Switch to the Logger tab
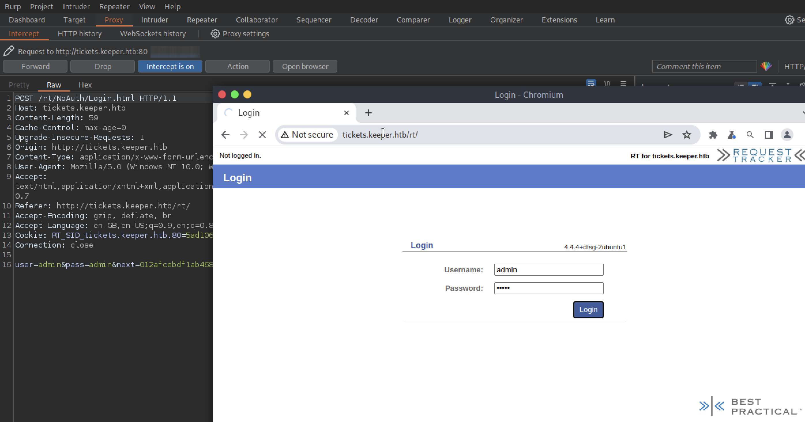 [460, 20]
